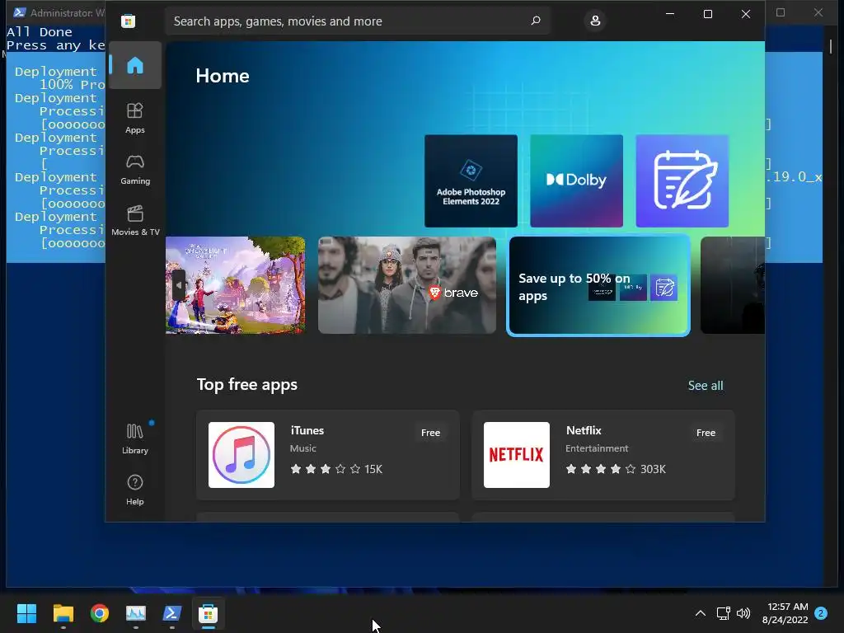The width and height of the screenshot is (844, 633).
Task: Click the network status tray icon
Action: (723, 613)
